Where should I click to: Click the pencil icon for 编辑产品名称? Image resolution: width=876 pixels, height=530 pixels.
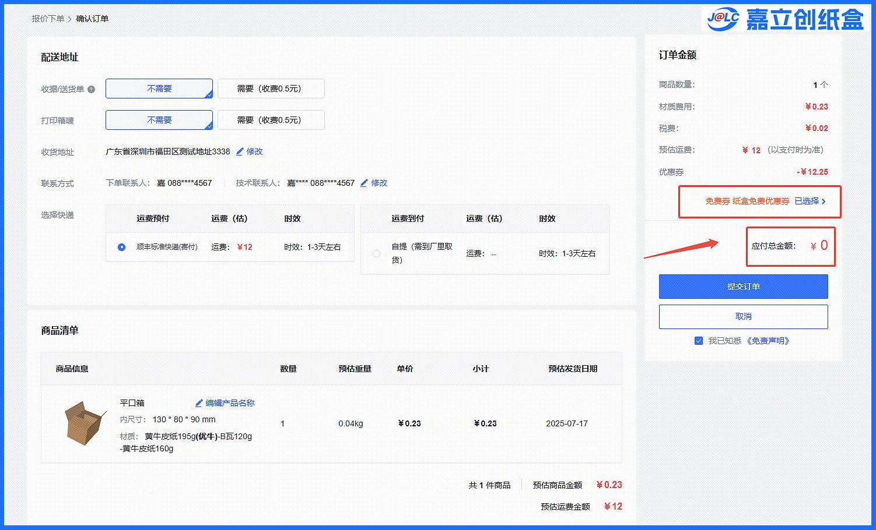199,403
